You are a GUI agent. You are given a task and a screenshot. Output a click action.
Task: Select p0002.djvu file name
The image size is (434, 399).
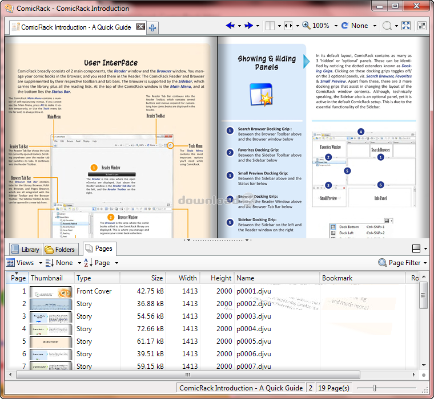[254, 304]
